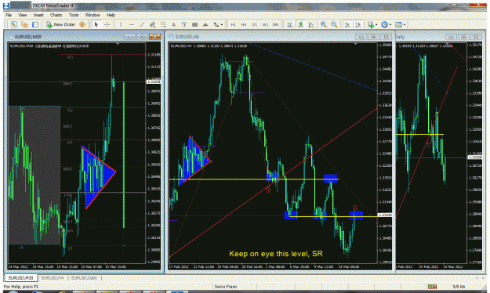The width and height of the screenshot is (490, 293).
Task: Switch chart to W1 timeframe
Action: [265, 24]
